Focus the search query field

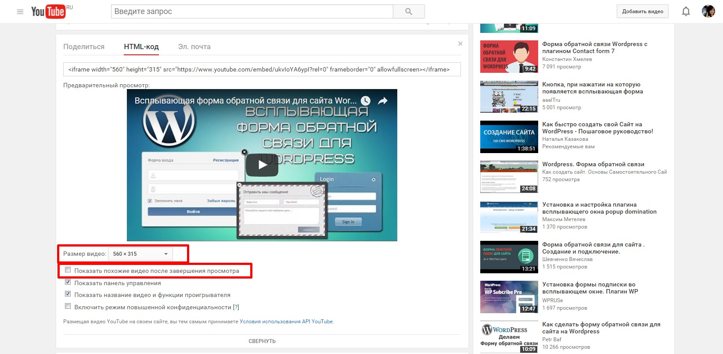point(252,11)
